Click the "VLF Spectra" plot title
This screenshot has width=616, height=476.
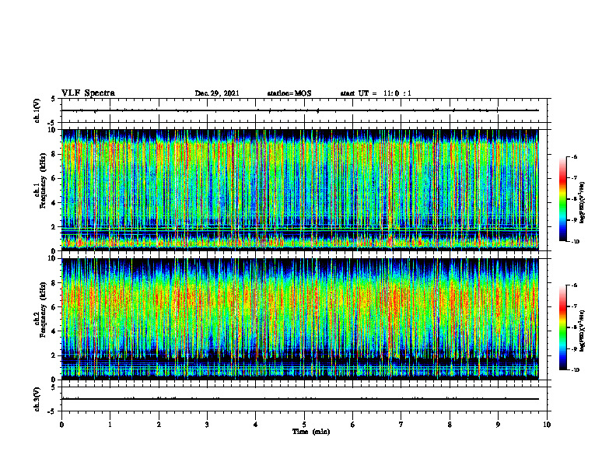(x=88, y=93)
